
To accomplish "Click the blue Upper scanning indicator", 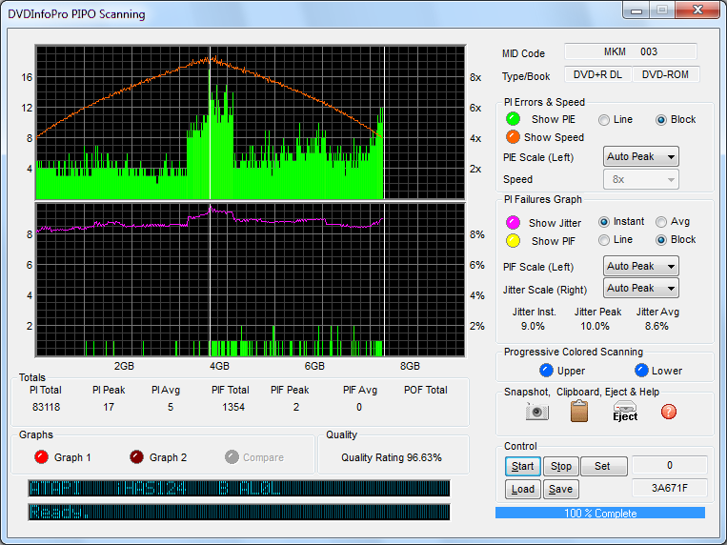I will (546, 370).
